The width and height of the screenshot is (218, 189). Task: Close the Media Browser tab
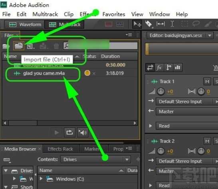click(40, 148)
